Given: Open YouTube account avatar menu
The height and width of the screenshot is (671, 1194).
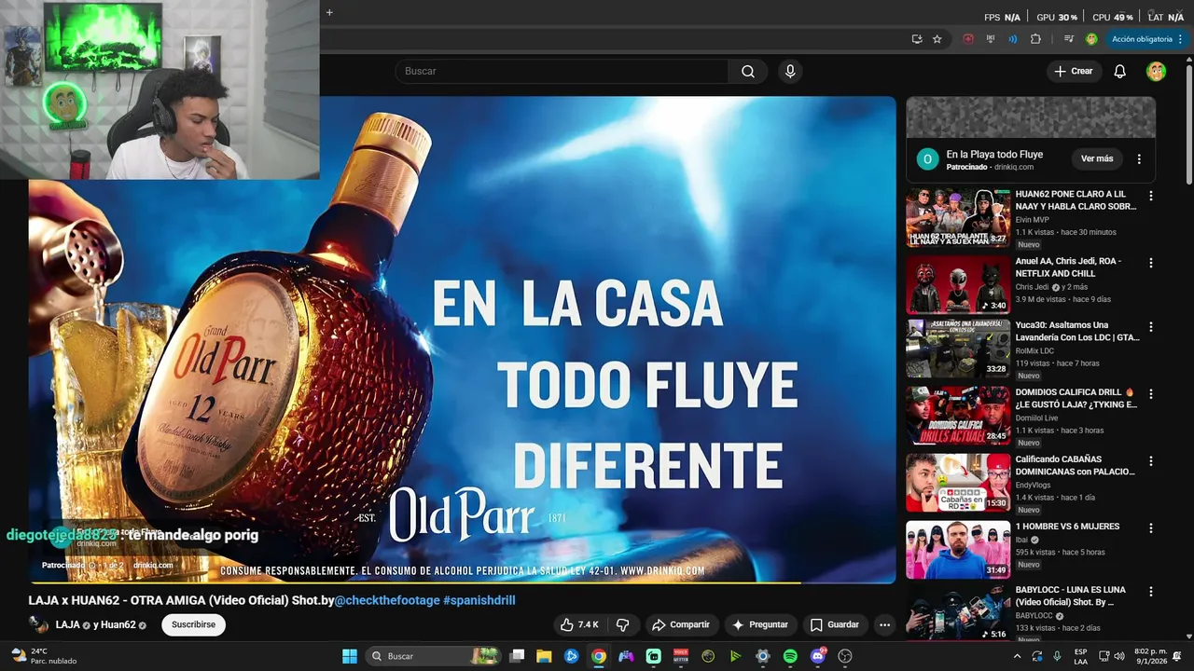Looking at the screenshot, I should 1156,71.
